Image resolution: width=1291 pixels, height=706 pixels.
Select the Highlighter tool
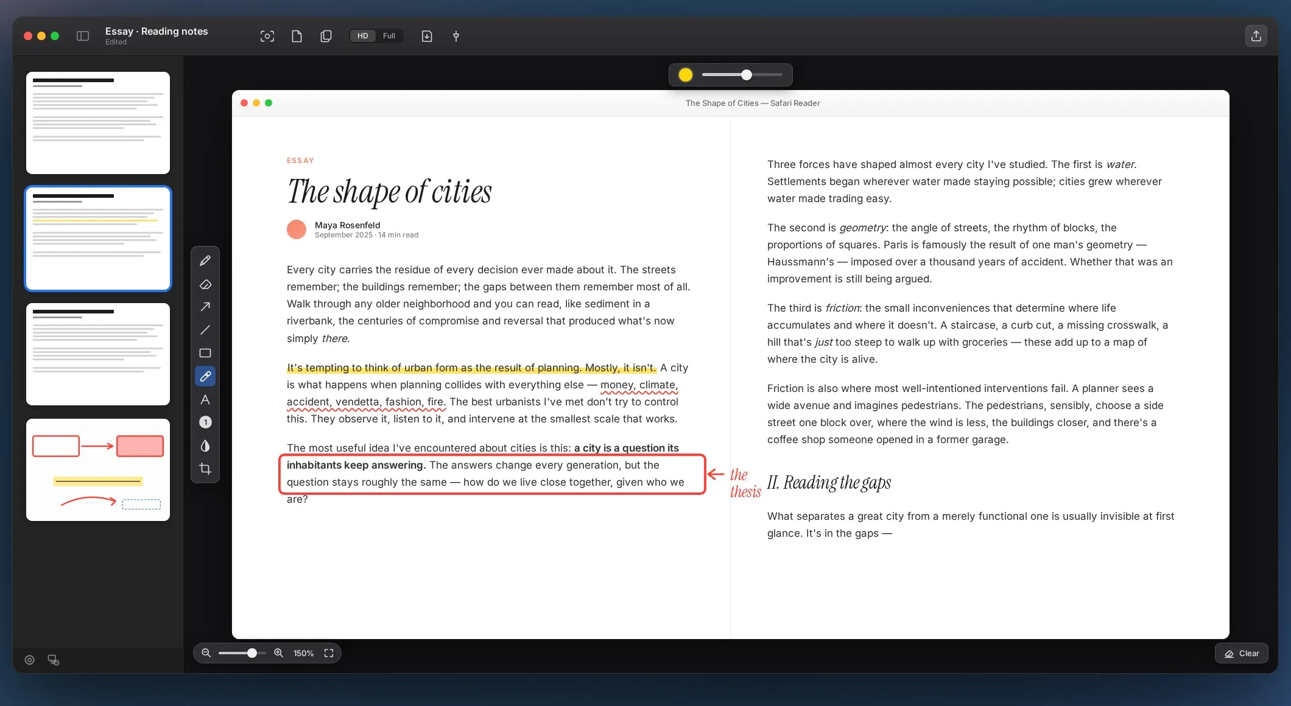coord(205,376)
